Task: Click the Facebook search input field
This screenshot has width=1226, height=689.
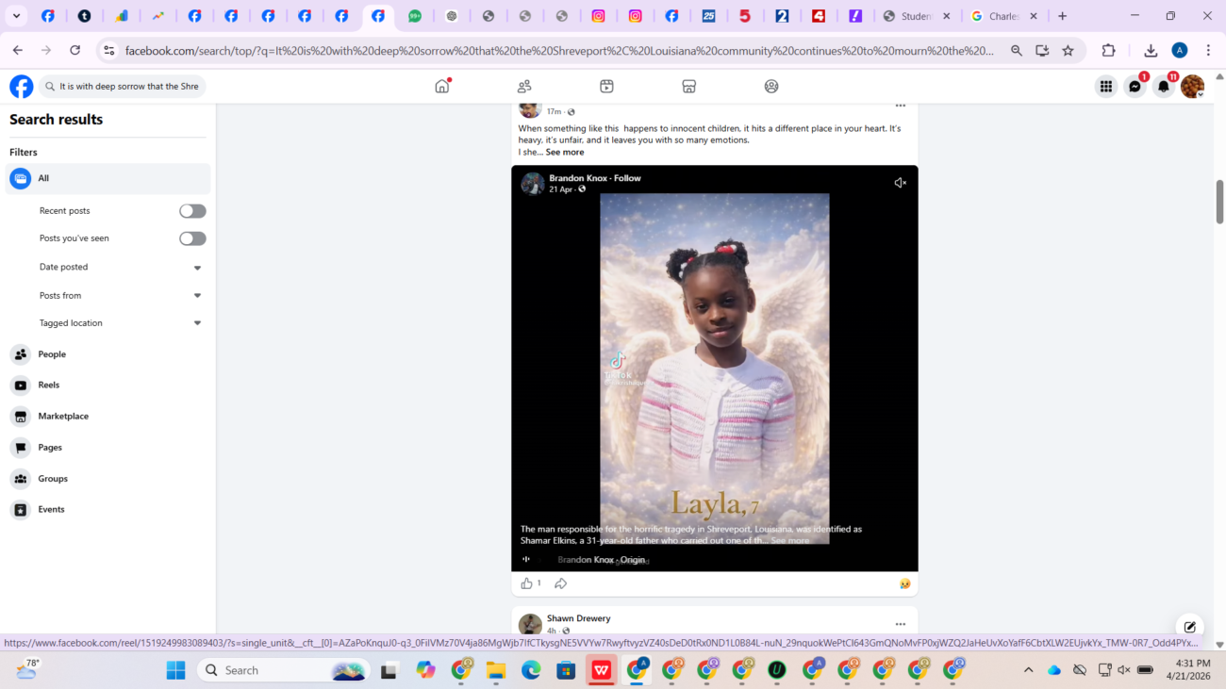Action: click(x=128, y=87)
